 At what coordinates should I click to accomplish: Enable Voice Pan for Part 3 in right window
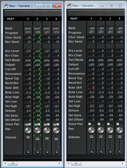pos(110,124)
